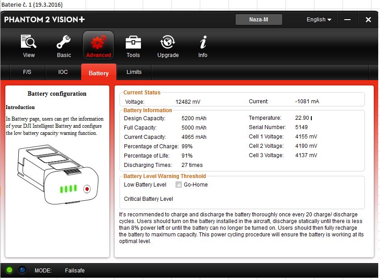Screen dimensions: 380x280
Task: Click the battery illustration image
Action: [x=57, y=174]
